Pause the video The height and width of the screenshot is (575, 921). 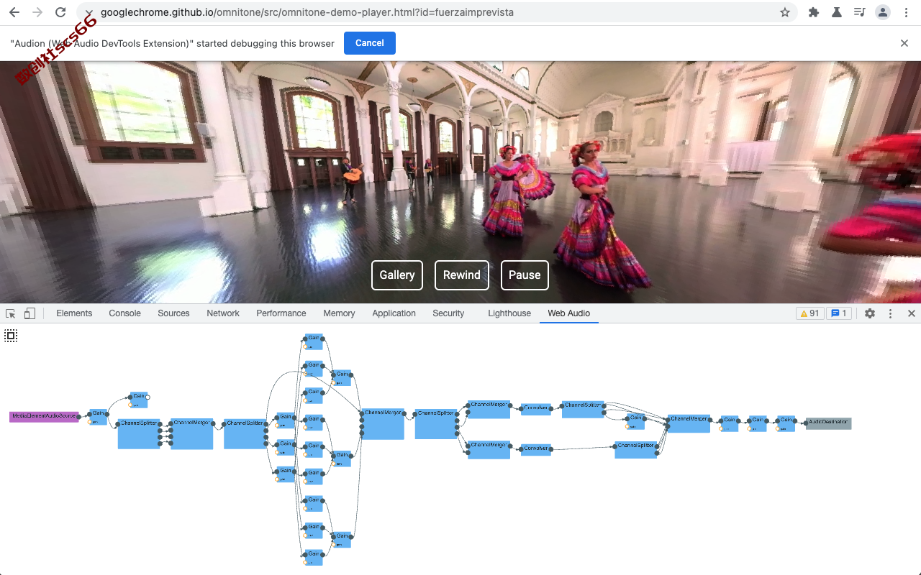[525, 275]
